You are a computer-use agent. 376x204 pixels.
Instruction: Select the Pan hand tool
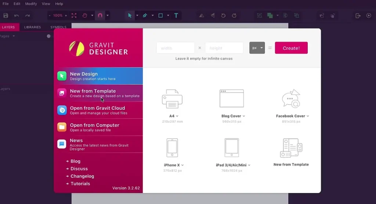85,15
